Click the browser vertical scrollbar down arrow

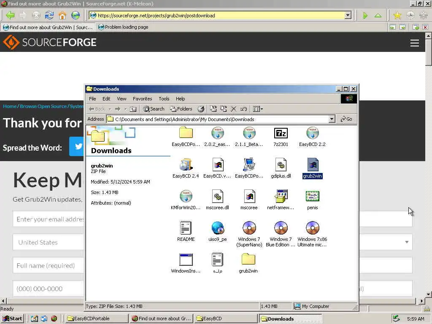pyautogui.click(x=429, y=294)
